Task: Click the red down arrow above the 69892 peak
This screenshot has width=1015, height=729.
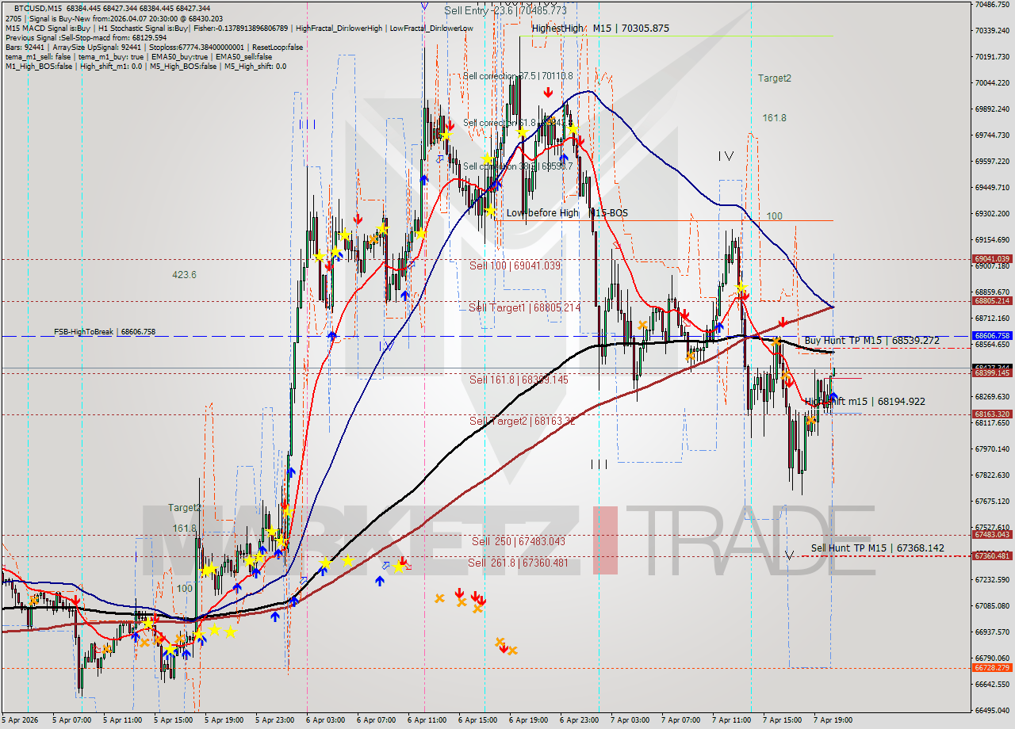Action: point(548,93)
